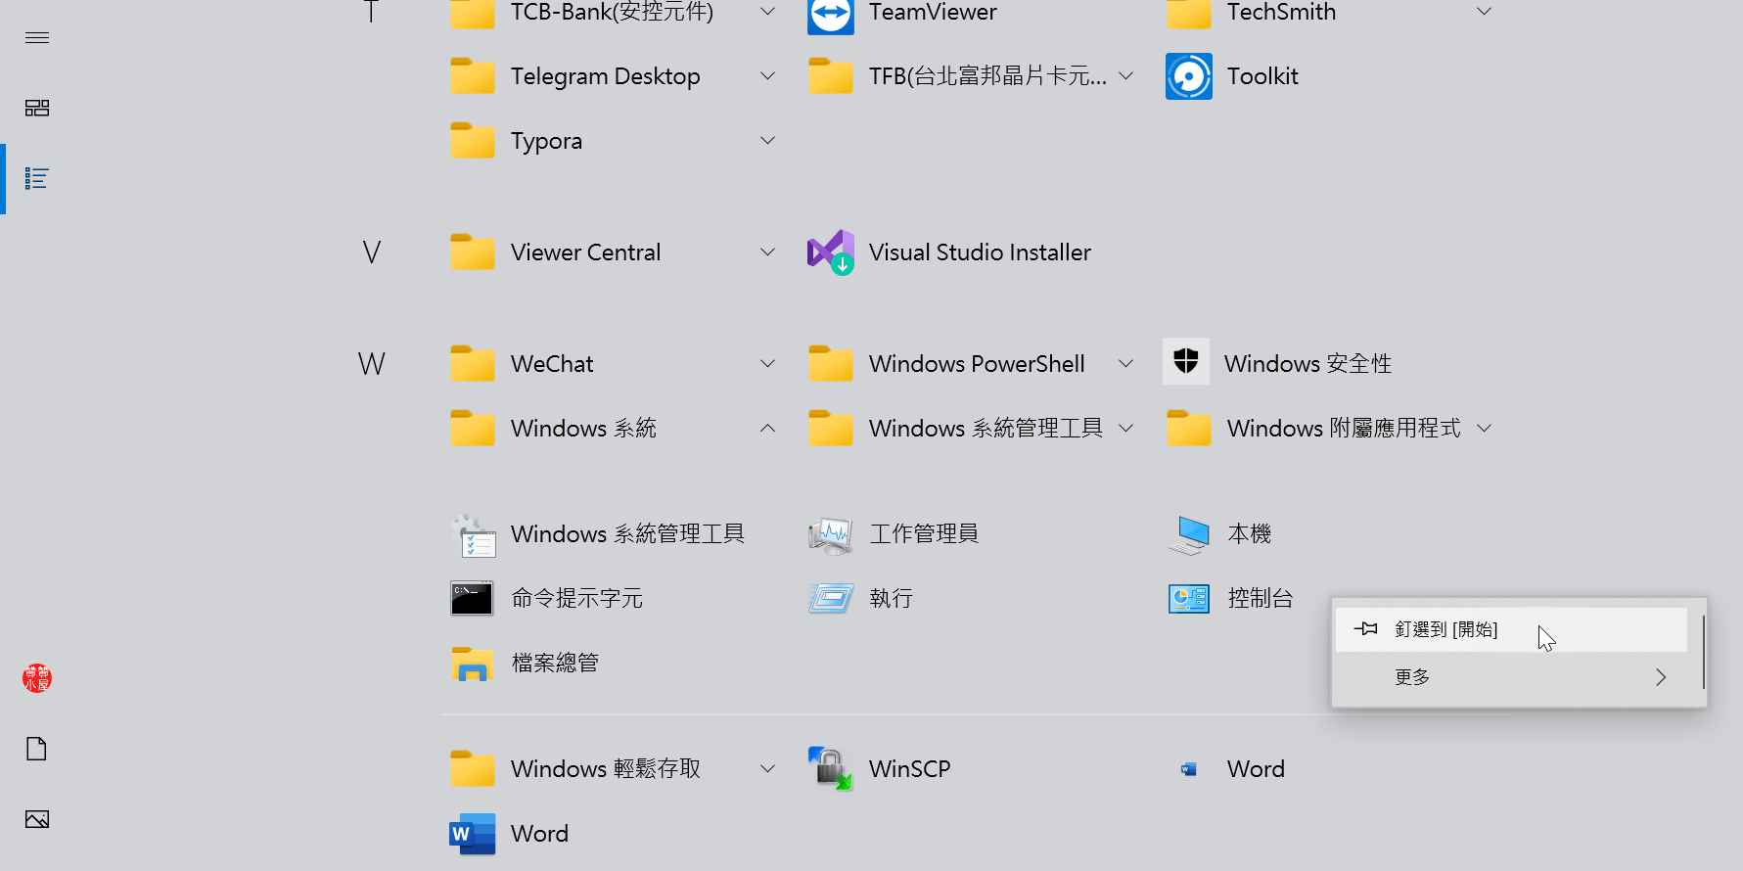
Task: Click the Toolkit label
Action: 1262,76
